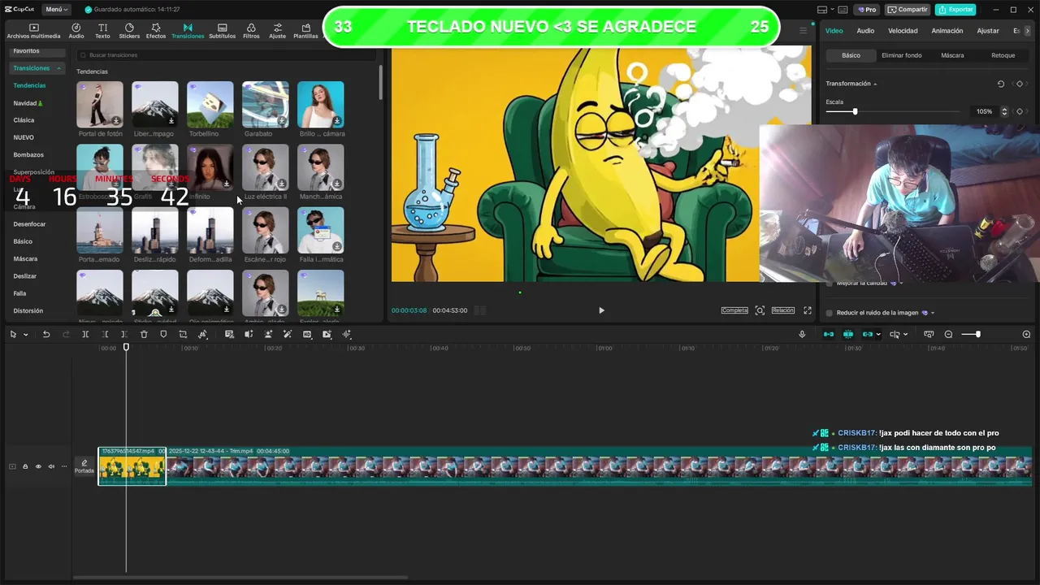
Task: Zoom in the timeline
Action: coord(1026,334)
